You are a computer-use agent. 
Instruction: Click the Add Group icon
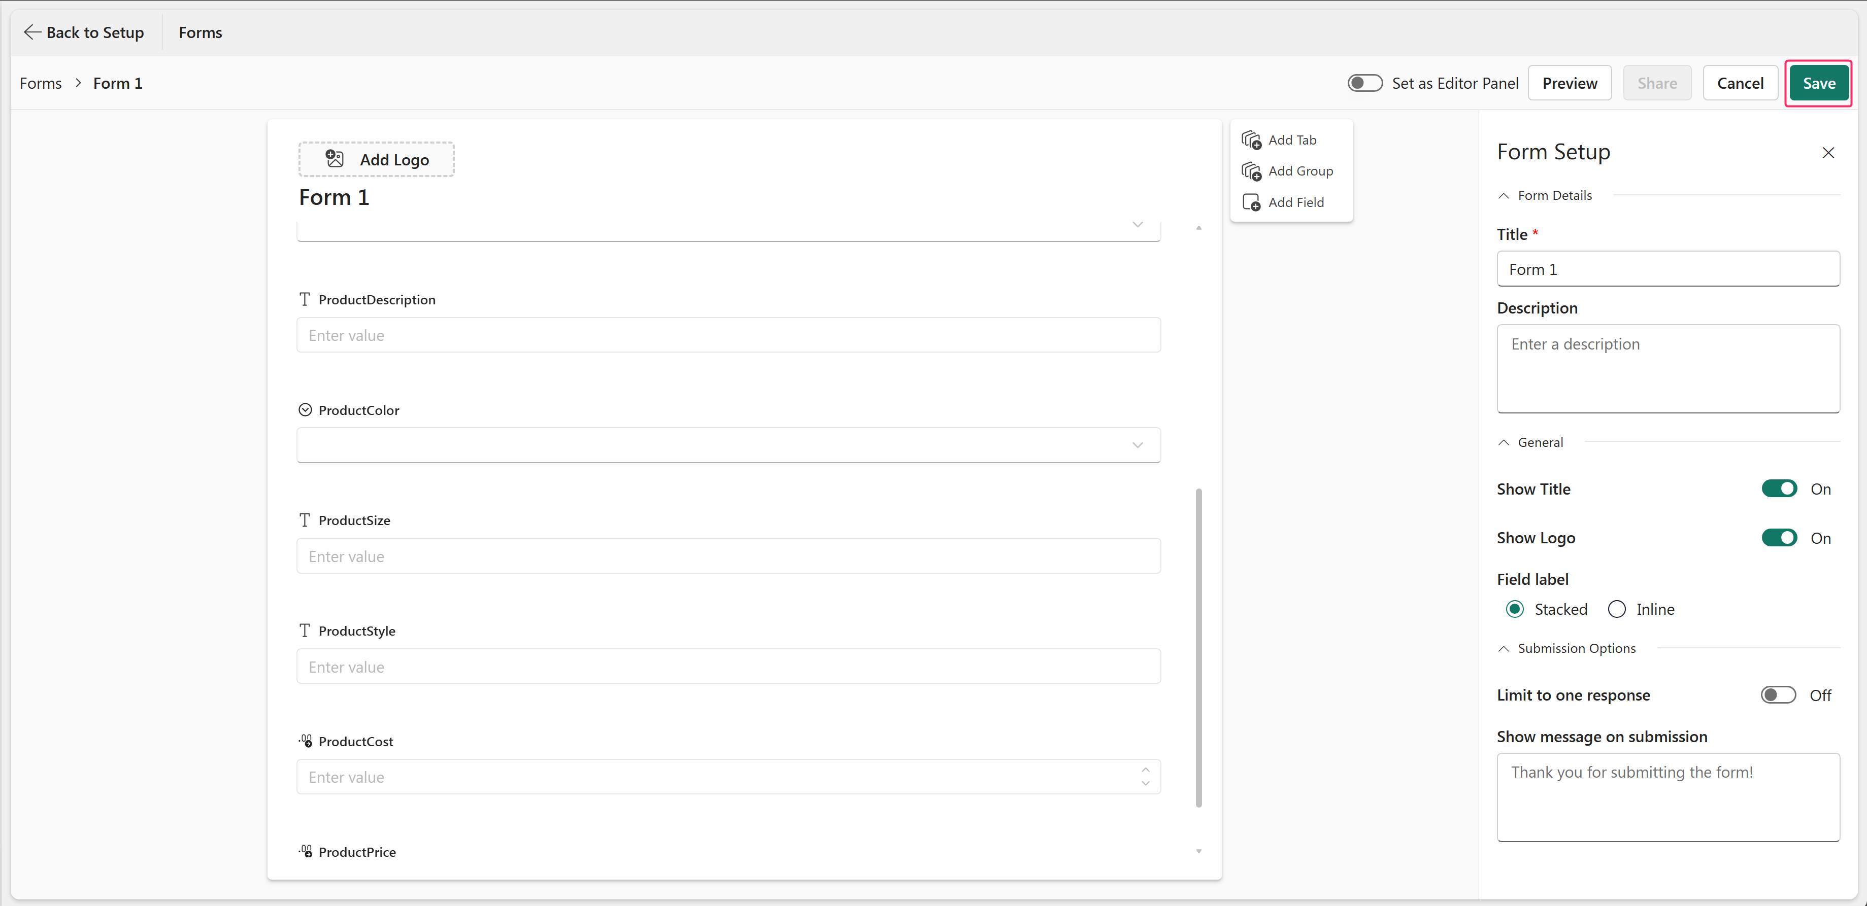pyautogui.click(x=1251, y=171)
